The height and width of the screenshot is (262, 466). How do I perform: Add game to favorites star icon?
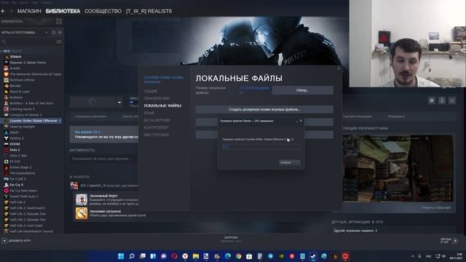[452, 100]
